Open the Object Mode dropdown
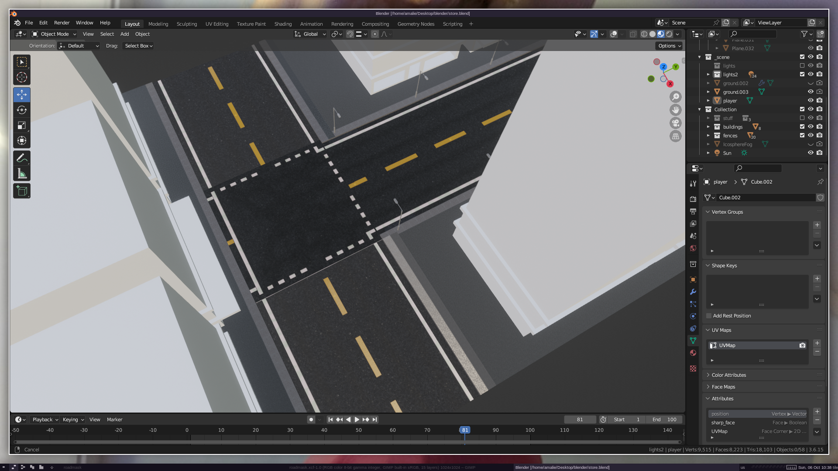Screen dimensions: 838x471 (55, 34)
